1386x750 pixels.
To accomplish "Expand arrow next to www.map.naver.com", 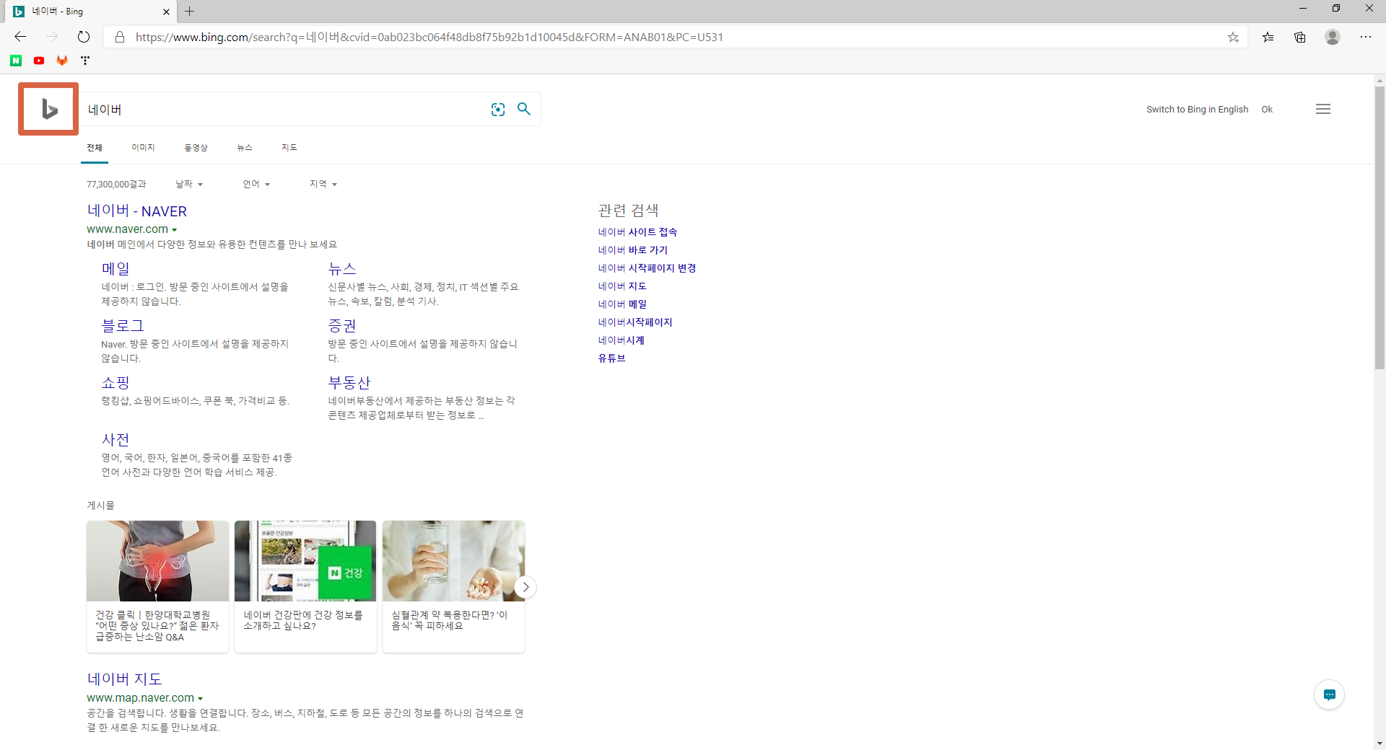I will point(200,699).
